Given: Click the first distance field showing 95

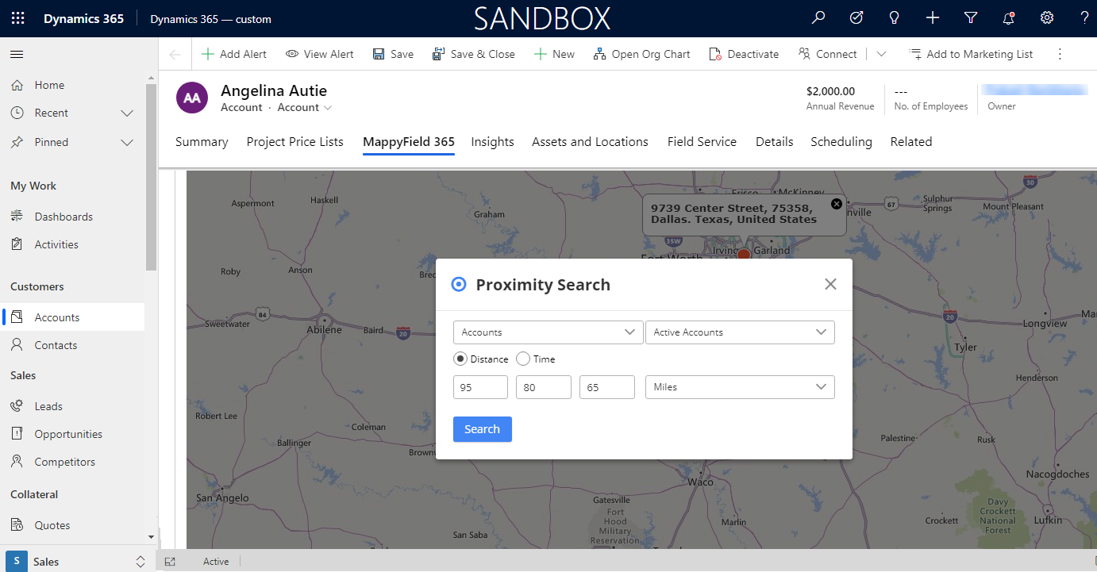Looking at the screenshot, I should [x=480, y=387].
